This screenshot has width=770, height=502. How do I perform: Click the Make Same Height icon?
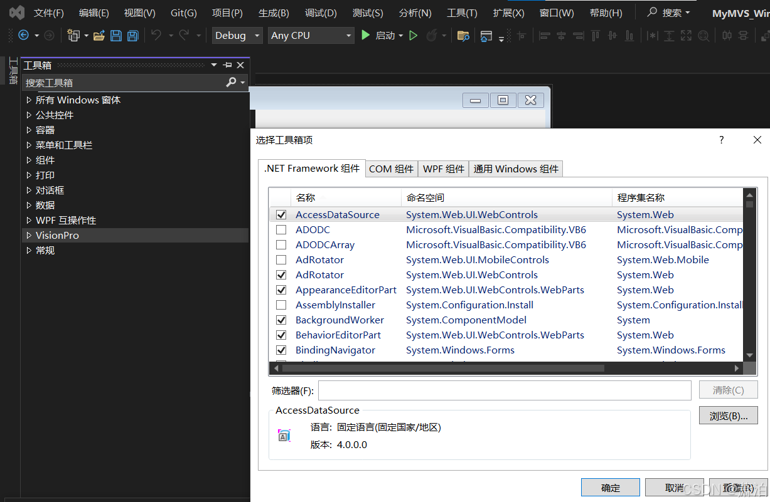(670, 36)
